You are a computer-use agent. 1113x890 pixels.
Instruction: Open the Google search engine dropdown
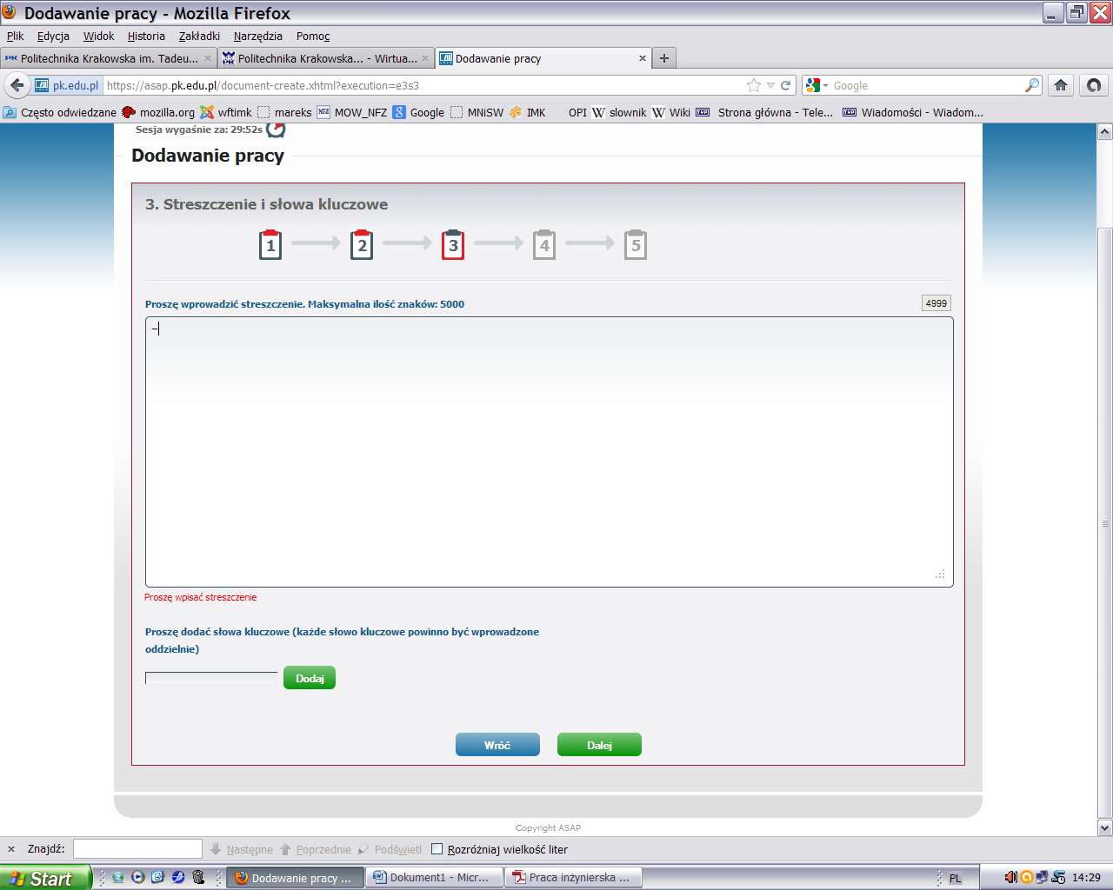coord(817,85)
